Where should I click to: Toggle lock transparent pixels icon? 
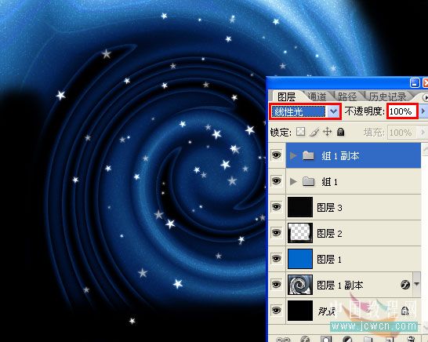click(x=300, y=132)
